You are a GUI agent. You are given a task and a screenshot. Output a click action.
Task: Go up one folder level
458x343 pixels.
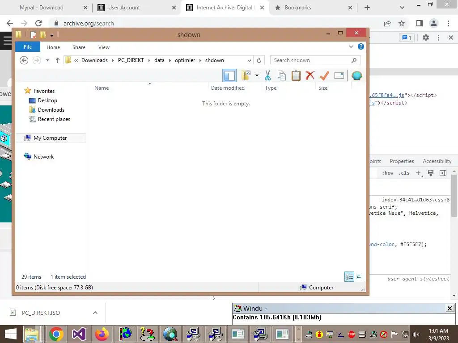(x=58, y=60)
